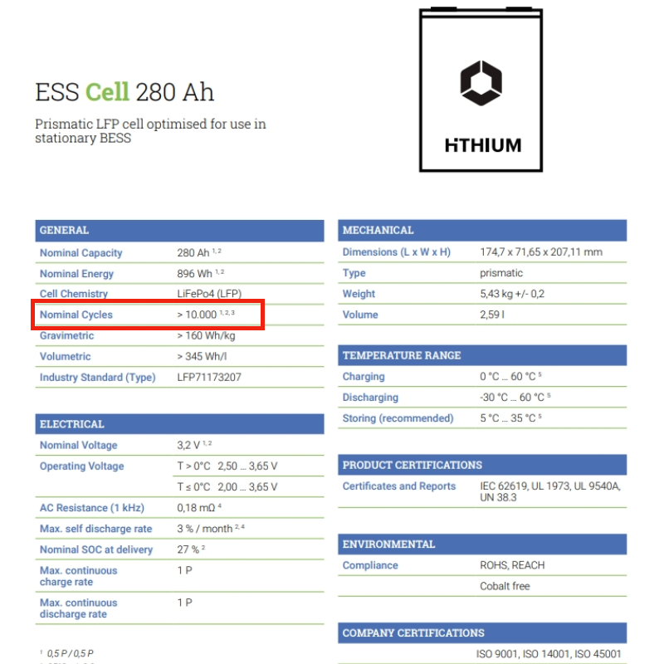Click the 'Max. self discharge rate' label

tap(95, 529)
